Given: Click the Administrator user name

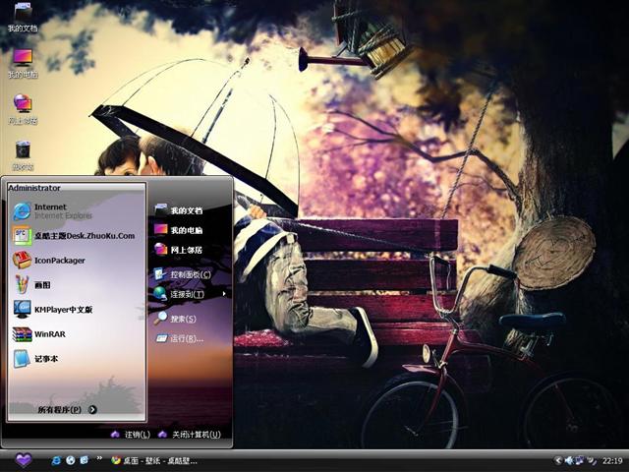Looking at the screenshot, I should tap(34, 188).
